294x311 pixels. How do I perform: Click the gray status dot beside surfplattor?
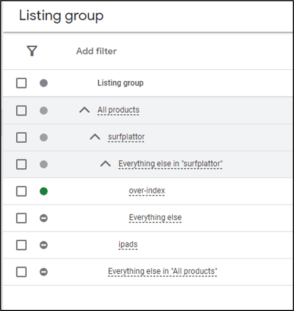coord(44,137)
